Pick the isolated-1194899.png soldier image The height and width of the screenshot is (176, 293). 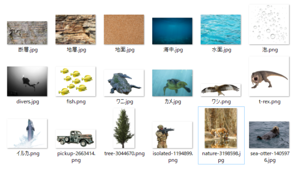[x=172, y=135]
